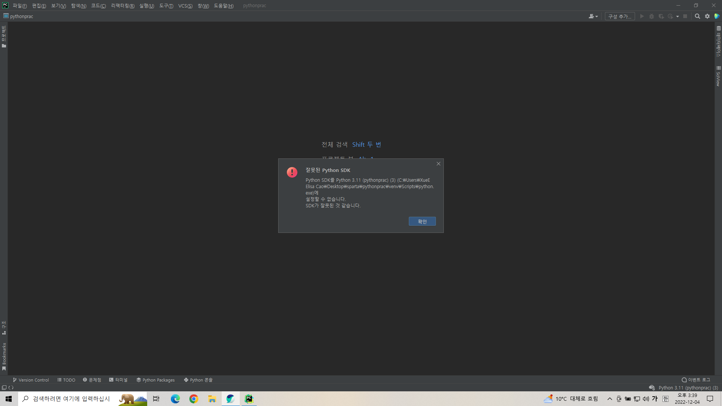Click the Windows Start button
The image size is (722, 406).
[9, 399]
